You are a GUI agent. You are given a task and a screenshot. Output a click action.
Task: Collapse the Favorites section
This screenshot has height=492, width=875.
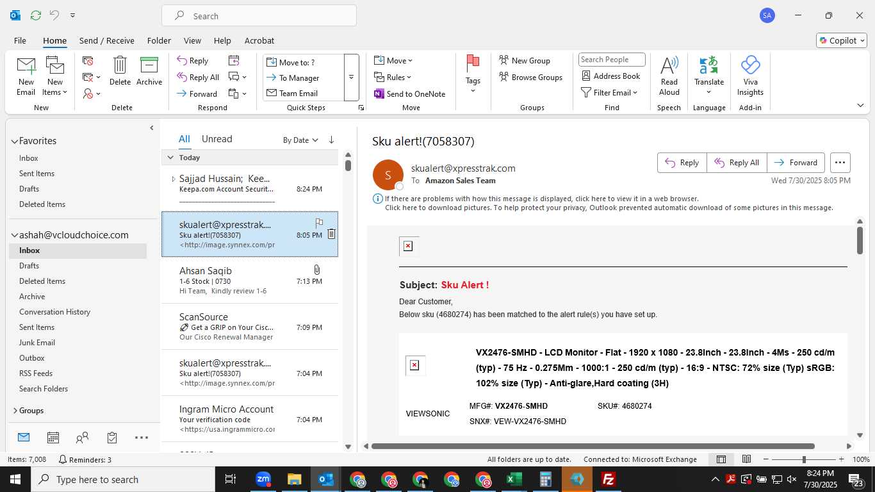(14, 141)
